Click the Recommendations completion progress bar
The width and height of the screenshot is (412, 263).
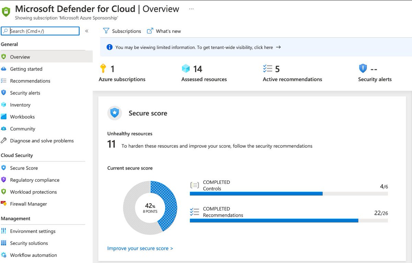(x=288, y=221)
